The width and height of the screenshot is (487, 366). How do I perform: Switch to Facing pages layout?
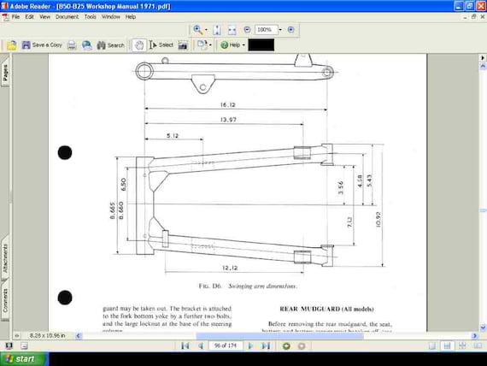(478, 345)
